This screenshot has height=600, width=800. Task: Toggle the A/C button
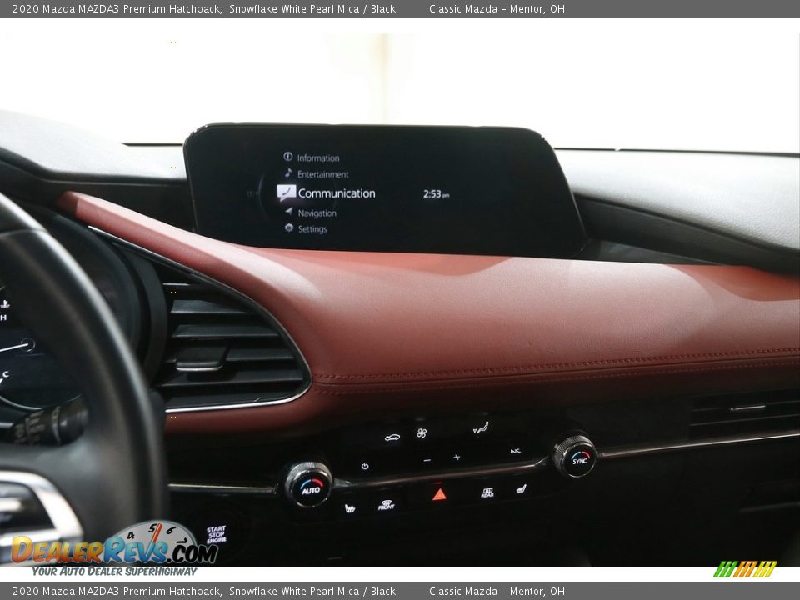[515, 451]
